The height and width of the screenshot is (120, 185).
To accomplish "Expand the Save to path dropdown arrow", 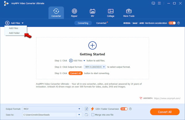I will coord(79,115).
